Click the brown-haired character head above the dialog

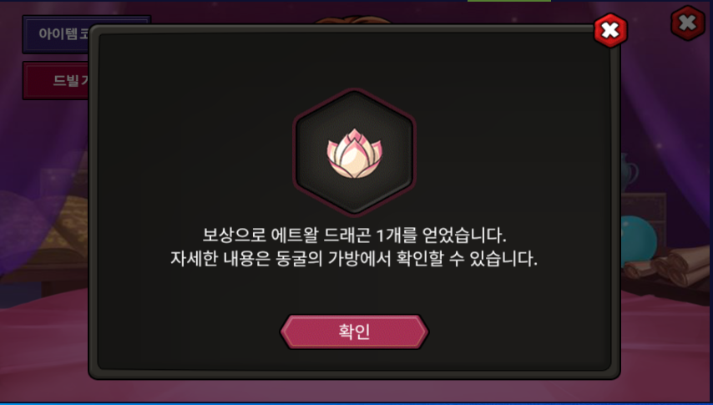[x=352, y=20]
